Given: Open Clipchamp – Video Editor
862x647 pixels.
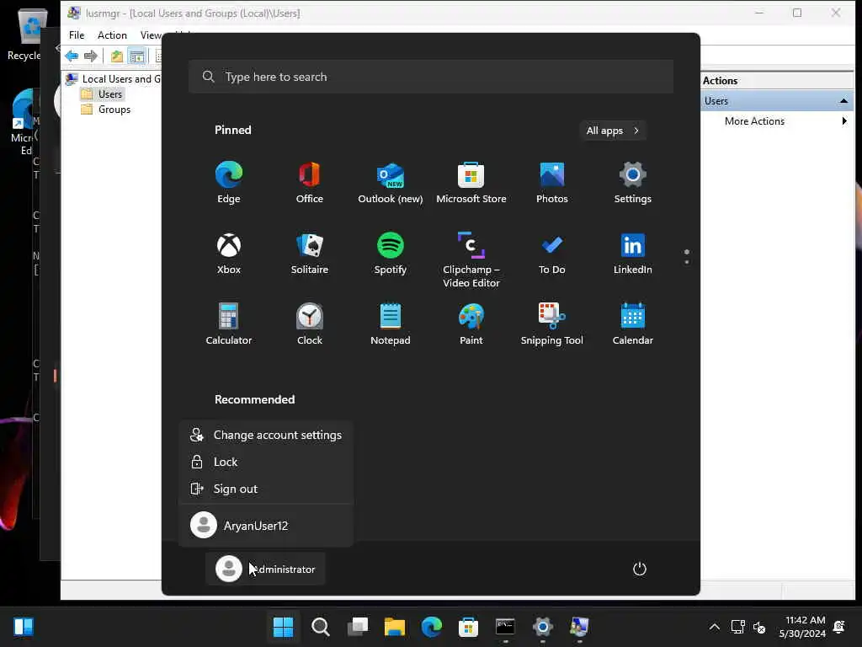Looking at the screenshot, I should (x=471, y=259).
